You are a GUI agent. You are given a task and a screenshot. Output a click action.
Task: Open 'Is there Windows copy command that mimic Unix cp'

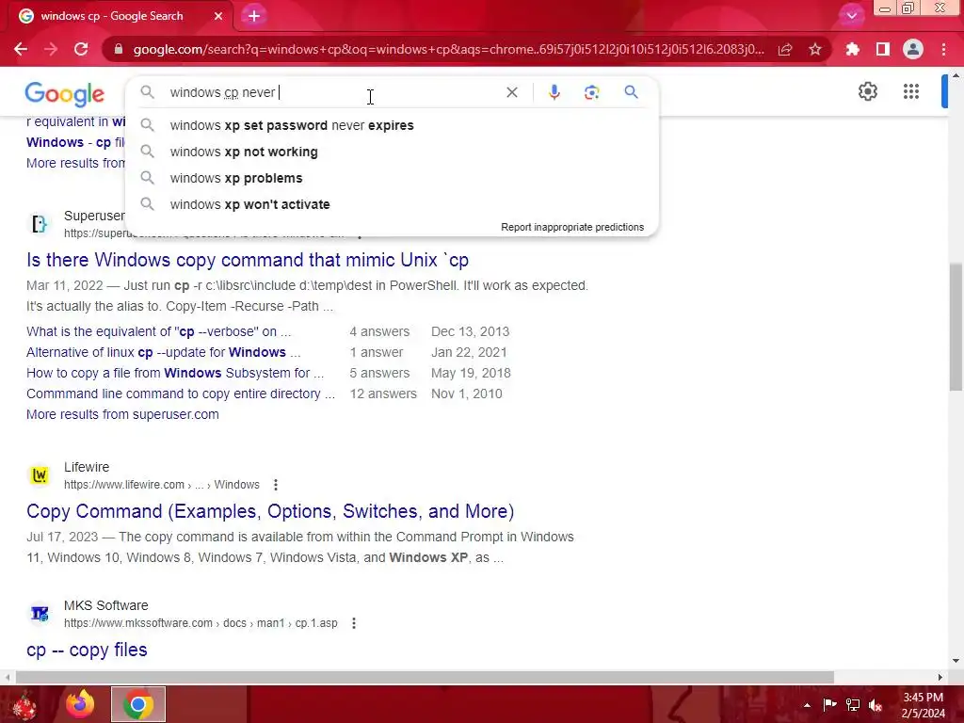pyautogui.click(x=248, y=260)
